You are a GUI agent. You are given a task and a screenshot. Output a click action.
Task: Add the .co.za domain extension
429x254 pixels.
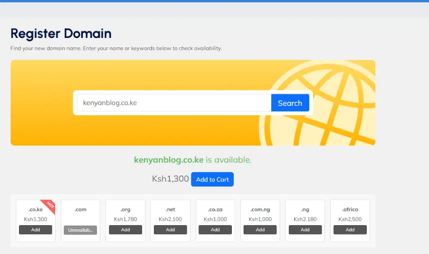pyautogui.click(x=215, y=230)
